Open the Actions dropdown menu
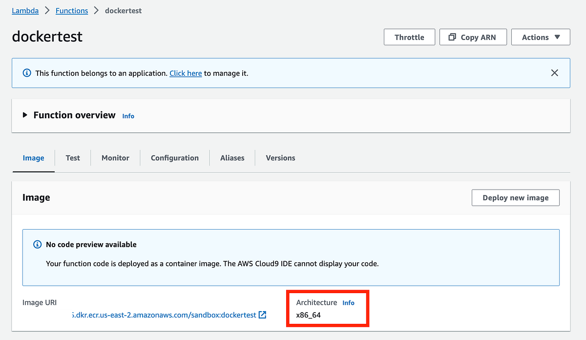586x340 pixels. pos(541,37)
